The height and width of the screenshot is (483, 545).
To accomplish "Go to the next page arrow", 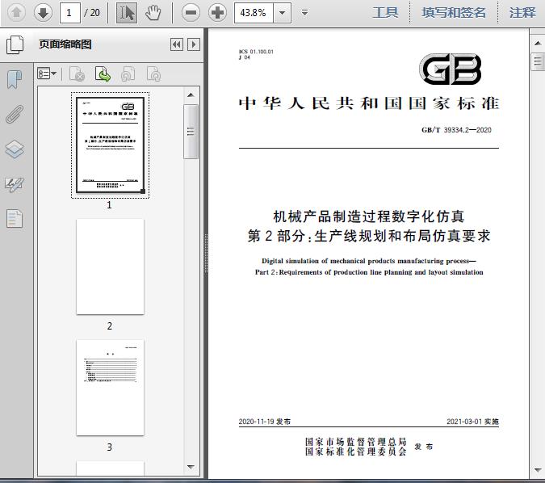I will point(43,12).
